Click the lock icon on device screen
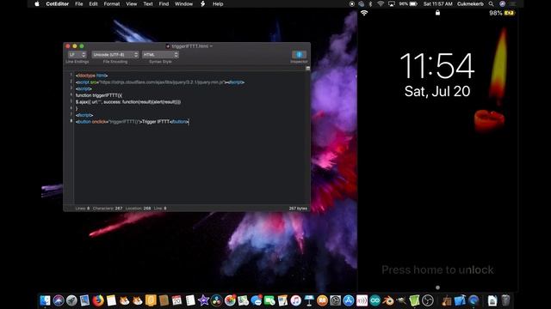Screen dimensions: 551x309 (437, 13)
